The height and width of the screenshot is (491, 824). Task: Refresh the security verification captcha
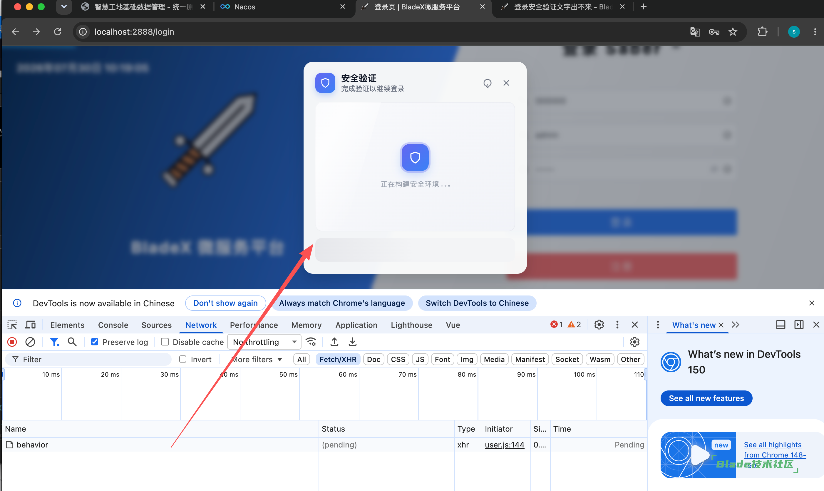coord(488,83)
